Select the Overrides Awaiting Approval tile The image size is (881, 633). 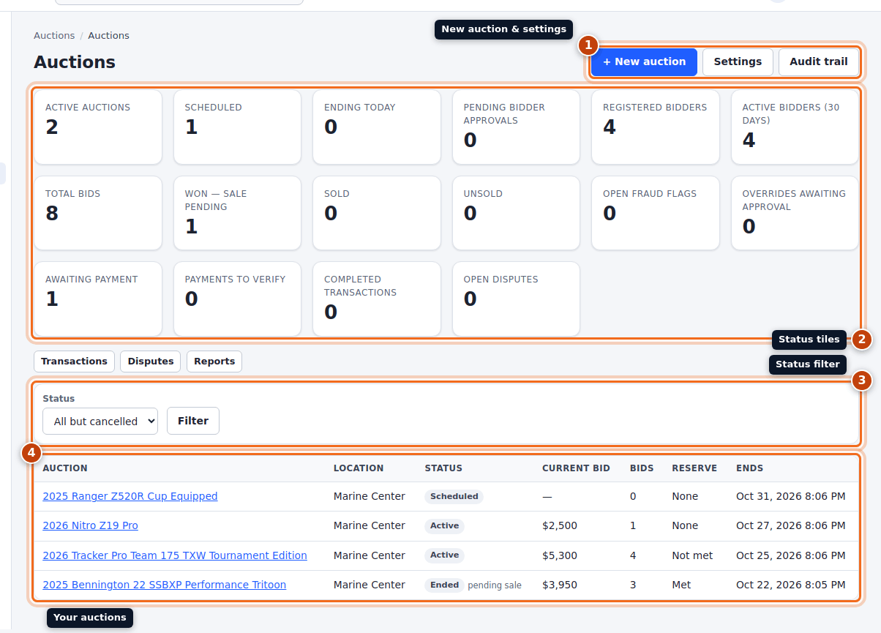pos(795,213)
